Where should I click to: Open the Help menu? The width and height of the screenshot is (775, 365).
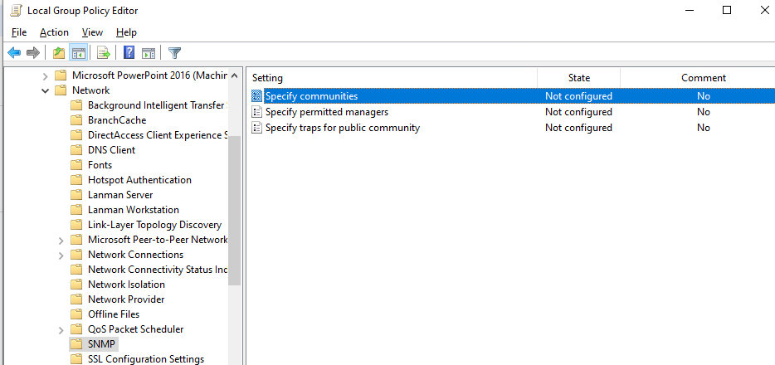point(126,32)
